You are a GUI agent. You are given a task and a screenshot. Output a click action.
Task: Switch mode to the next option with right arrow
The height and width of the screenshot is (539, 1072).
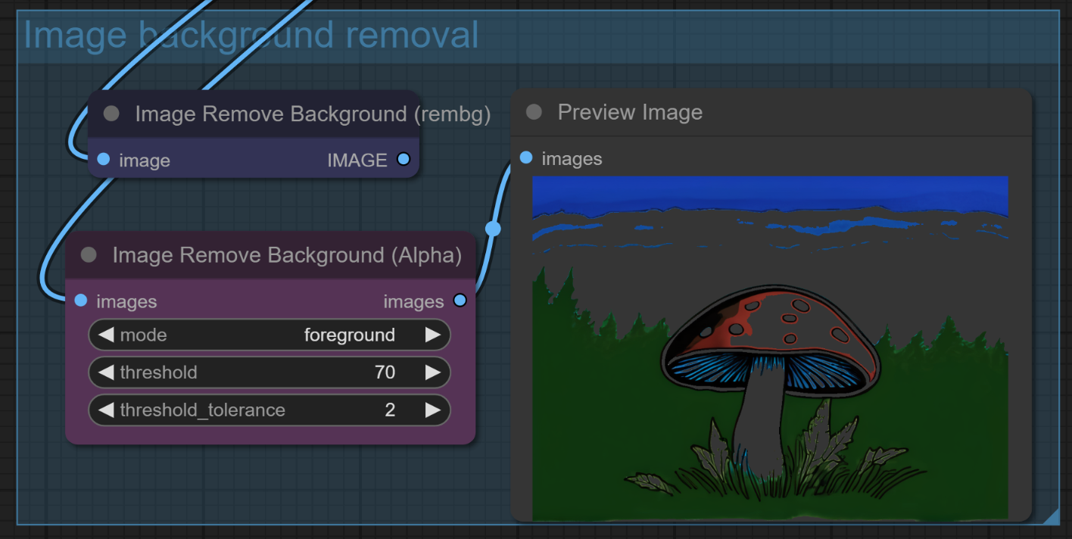tap(432, 335)
